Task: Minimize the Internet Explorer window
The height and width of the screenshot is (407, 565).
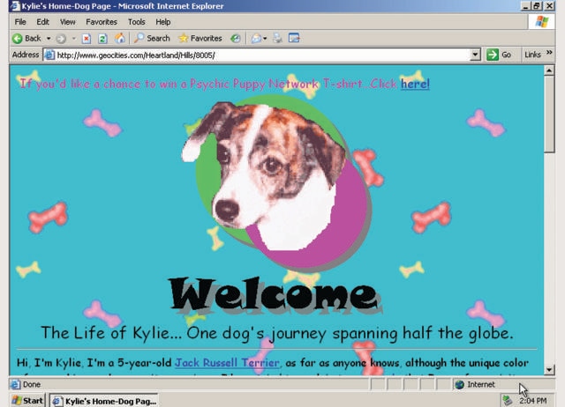Action: coord(526,6)
